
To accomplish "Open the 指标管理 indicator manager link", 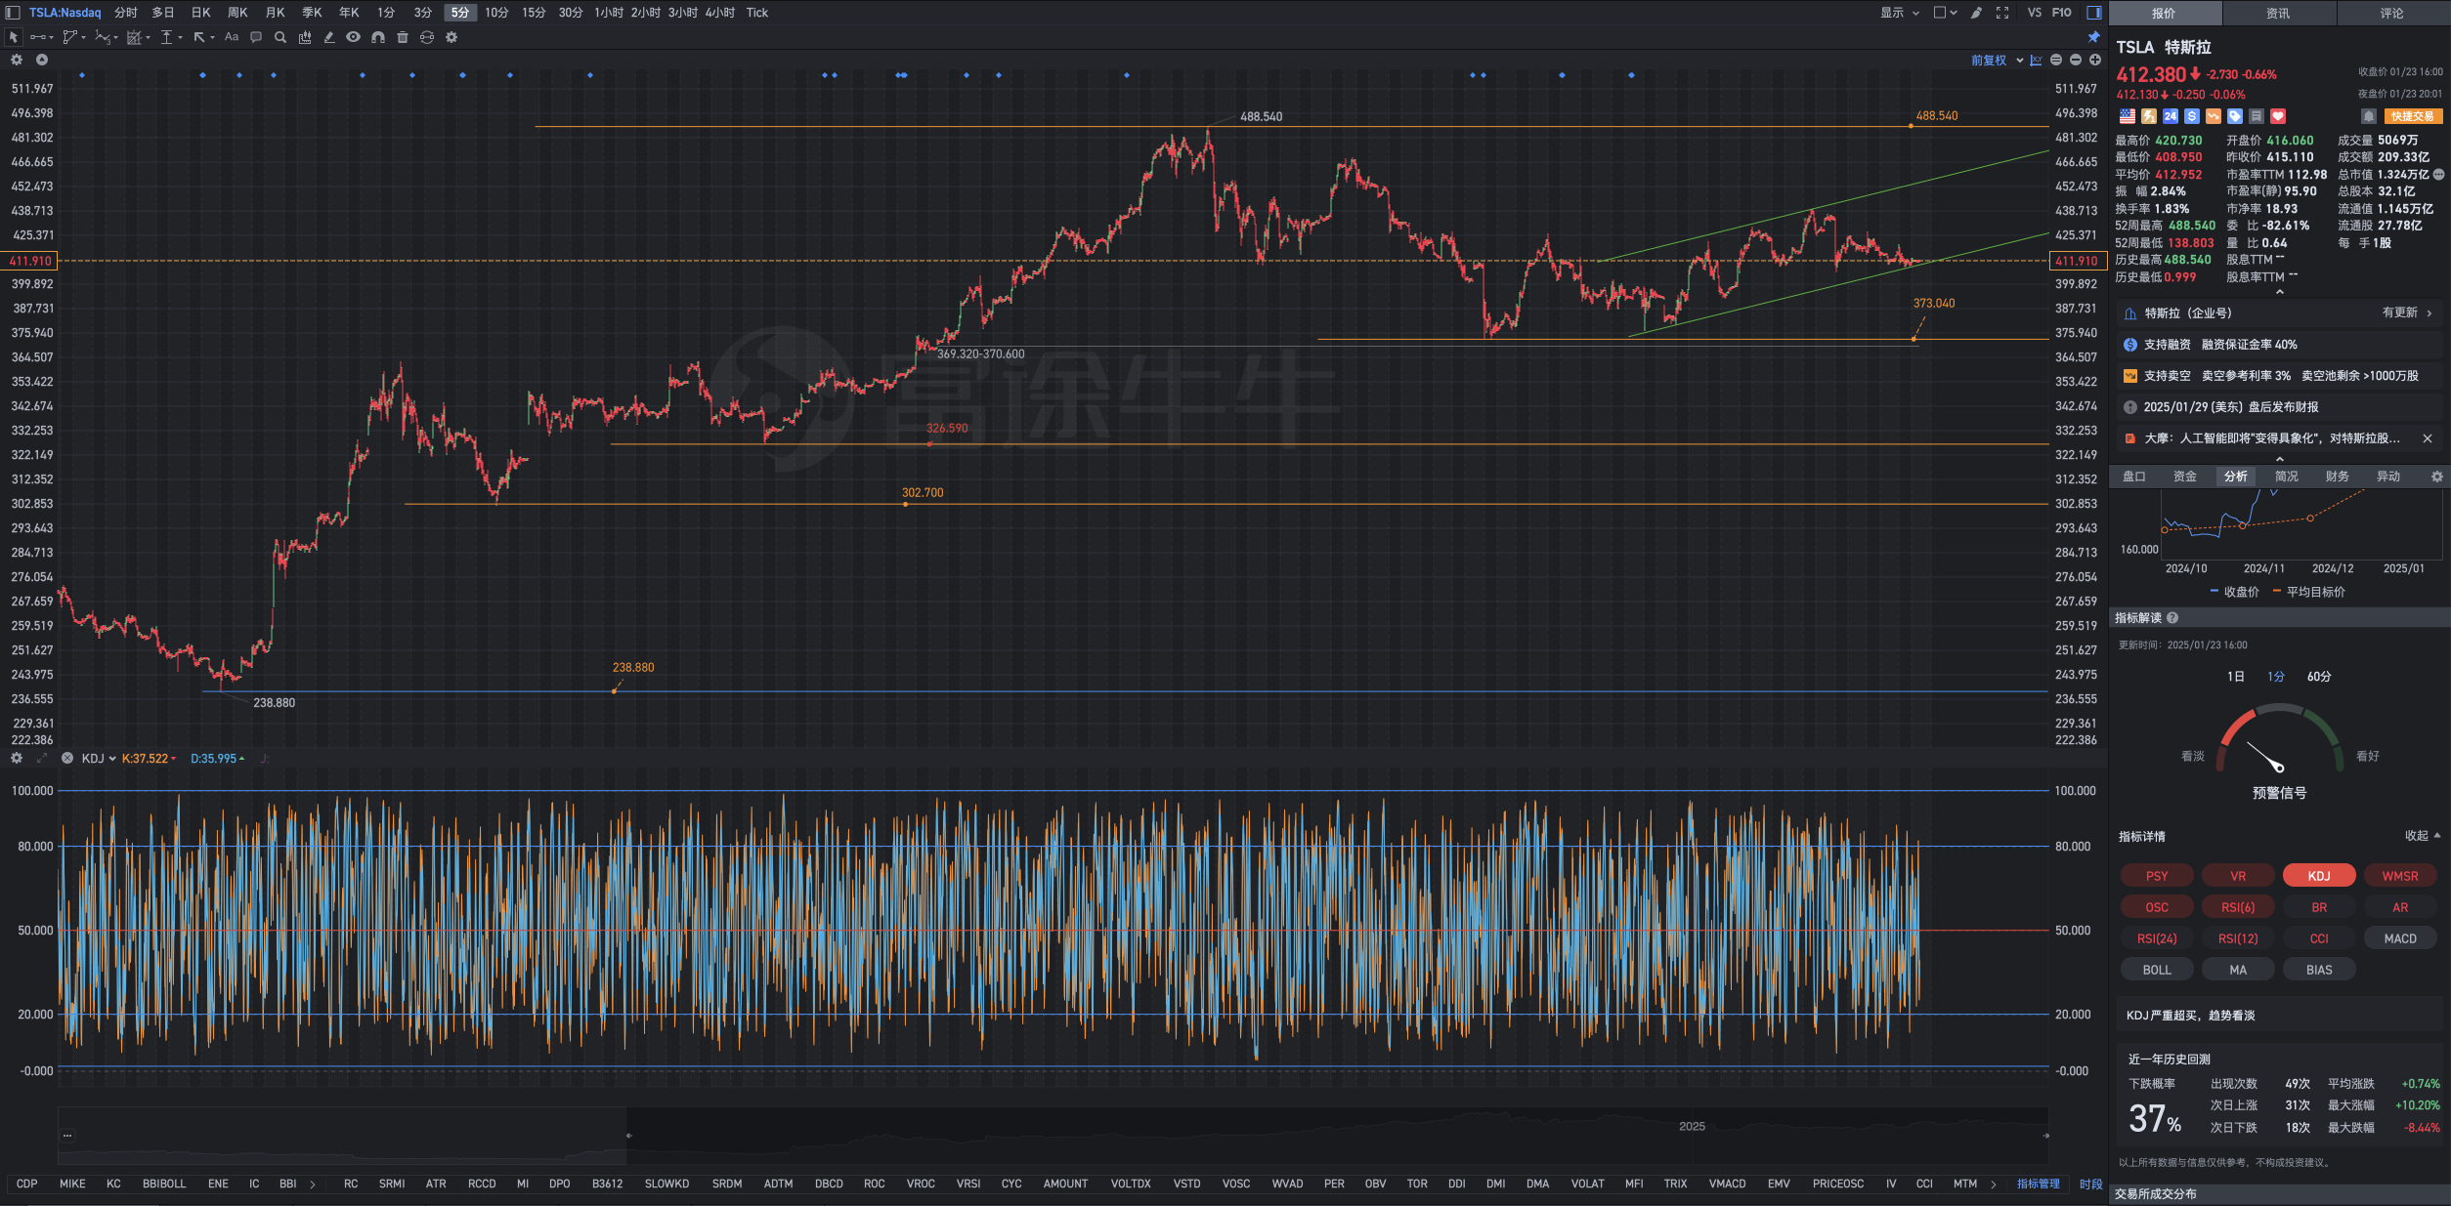I will coord(2039,1184).
